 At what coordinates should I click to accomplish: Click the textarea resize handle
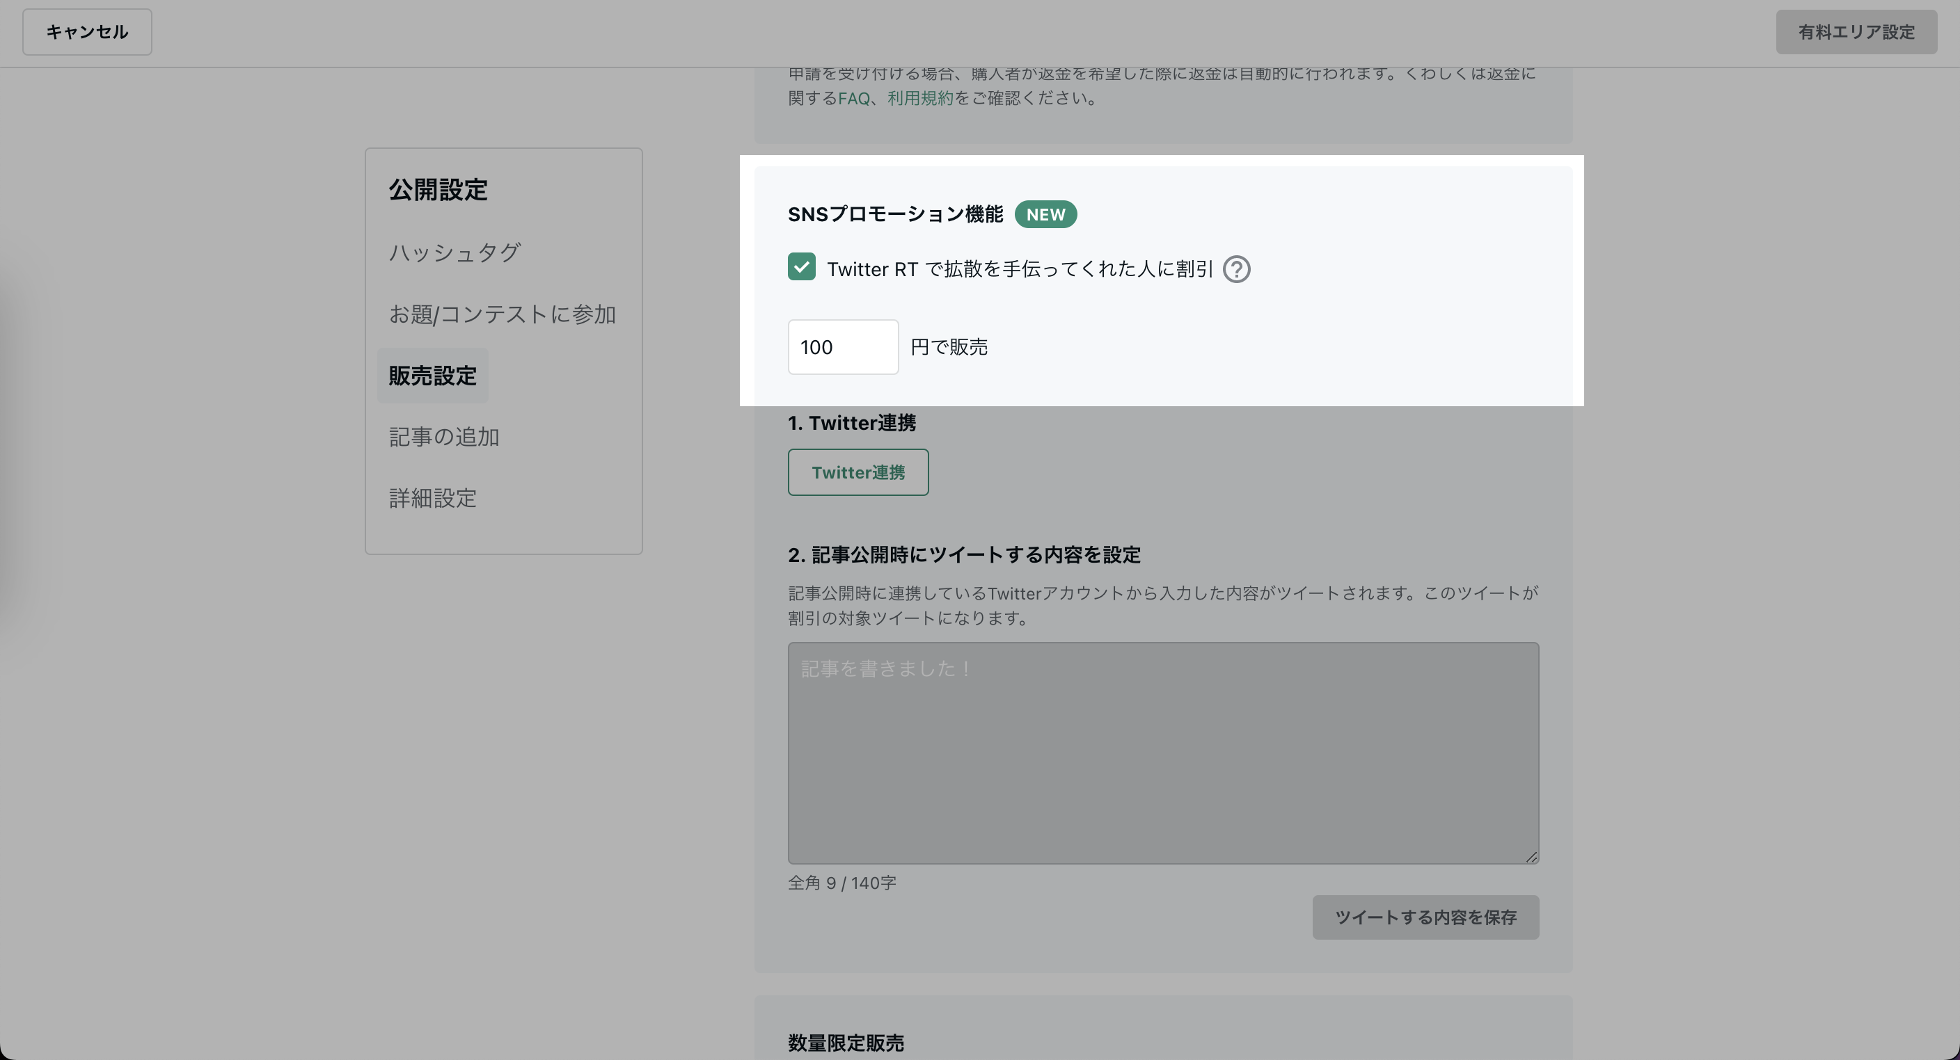click(x=1531, y=856)
